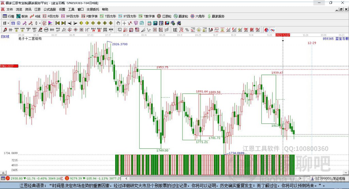Viewport: 349px width, 189px height.
Task: Step the chart left with black arrow
Action: pos(70,23)
